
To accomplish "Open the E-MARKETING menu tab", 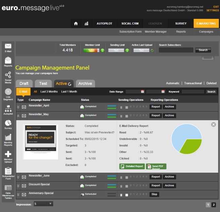I will 206,24.
